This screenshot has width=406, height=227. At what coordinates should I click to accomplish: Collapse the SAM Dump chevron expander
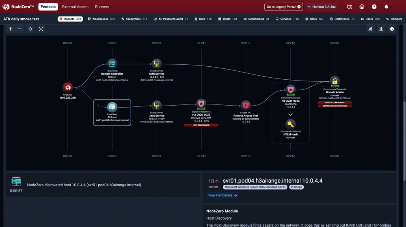291,114
